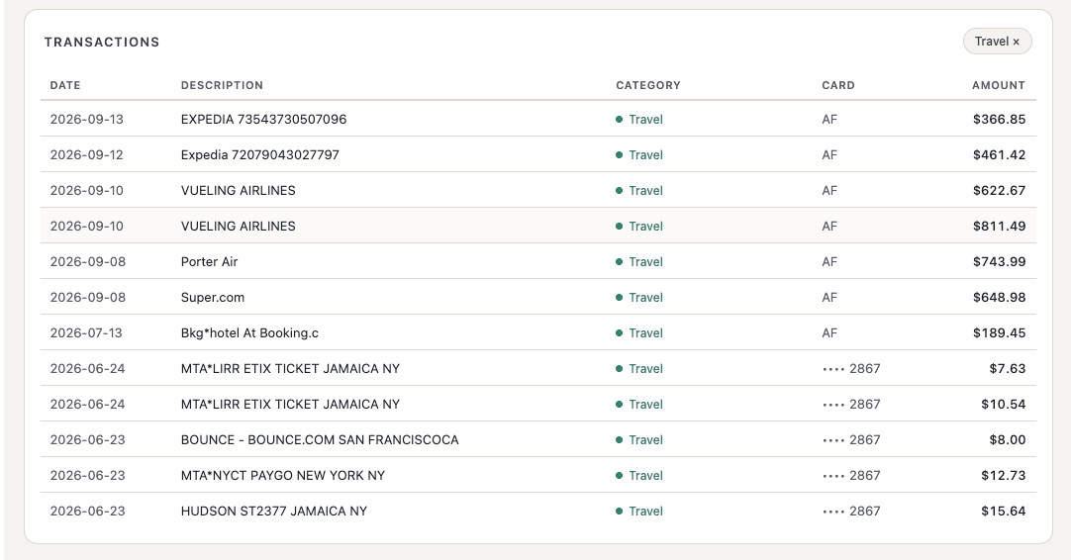Select the MTA*NYCT PAYGO NEW YORK NY row
This screenshot has height=560, width=1071.
pos(538,475)
